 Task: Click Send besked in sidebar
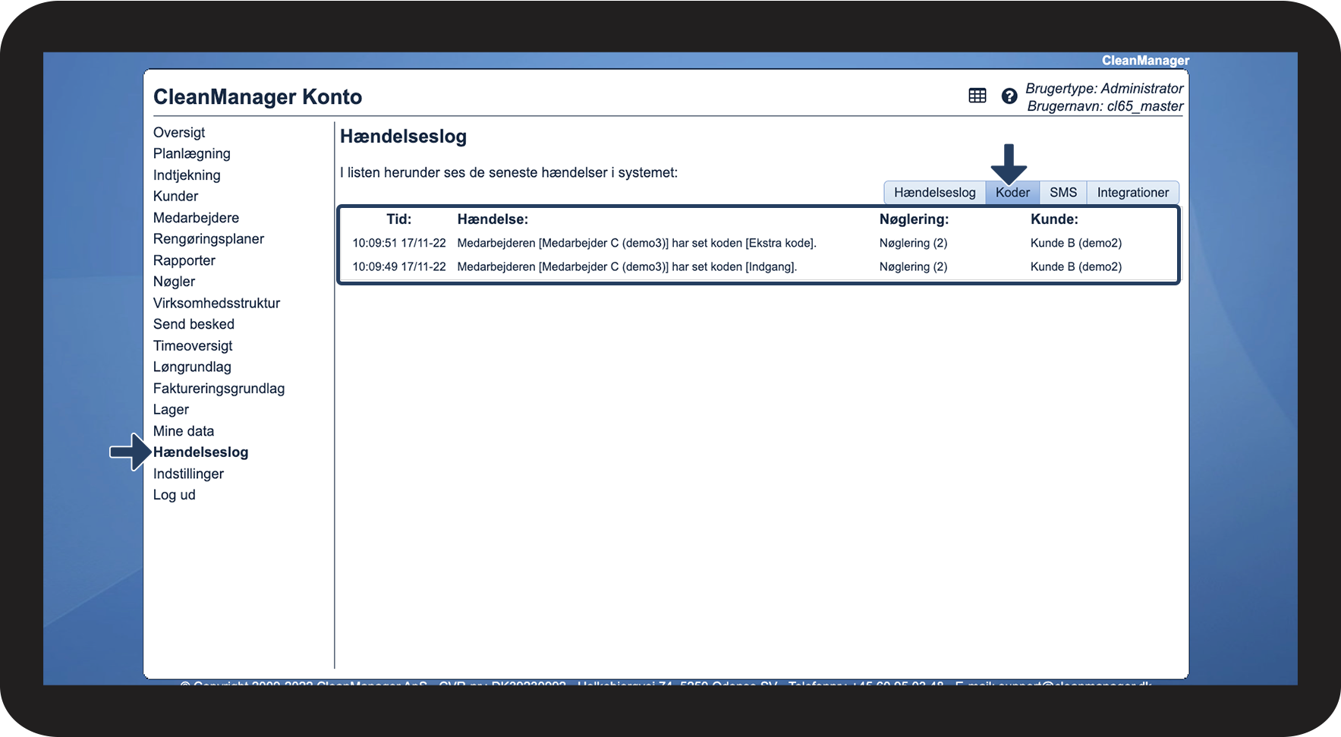[x=194, y=324]
